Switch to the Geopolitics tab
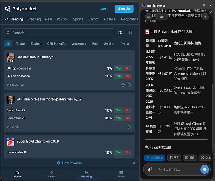This screenshot has width=215, height=181. 130,19
